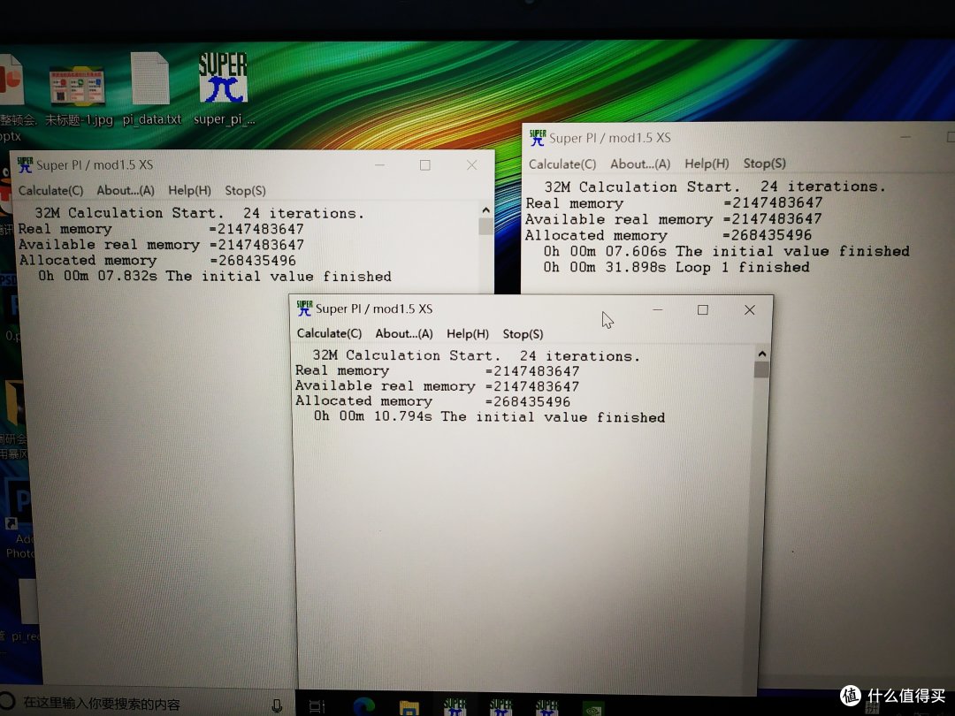Screen dimensions: 955x716
Task: Click '32M Calculation Start' line in front window
Action: pos(477,355)
